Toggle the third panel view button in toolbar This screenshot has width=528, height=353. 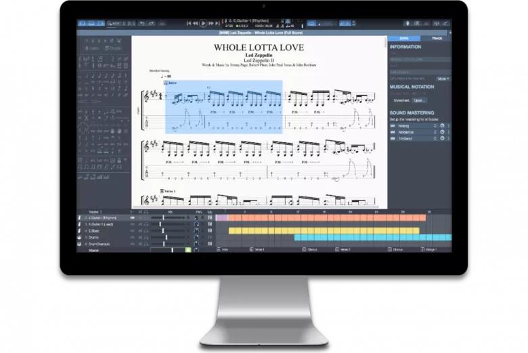tap(100, 23)
